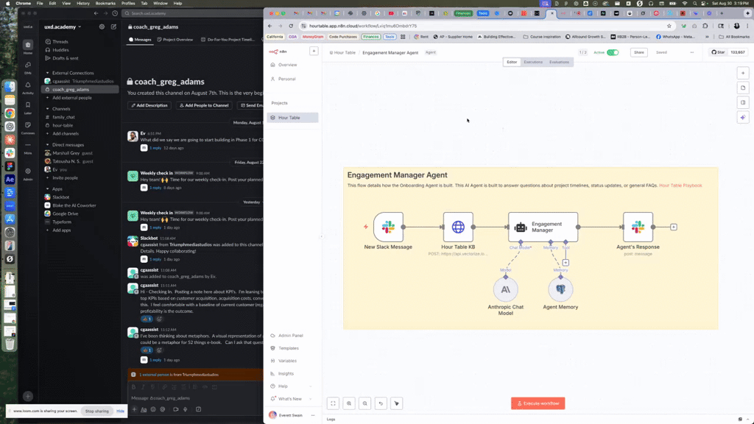
Task: Create new item with n8n sidebar plus
Action: pos(314,51)
